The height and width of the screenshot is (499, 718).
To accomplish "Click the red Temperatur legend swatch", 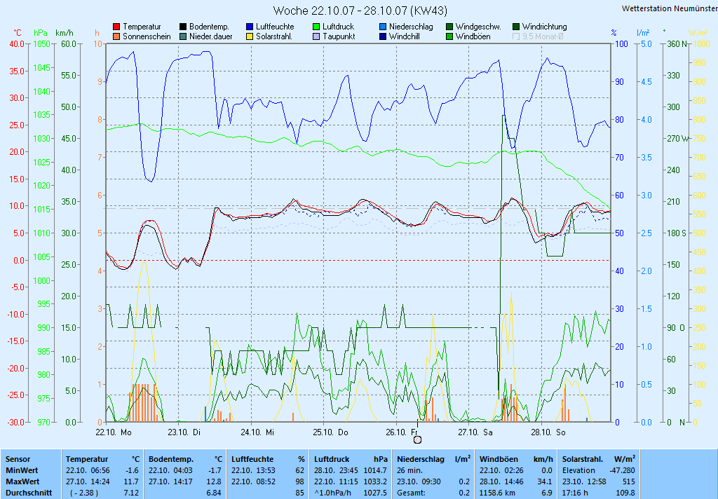I will point(116,27).
